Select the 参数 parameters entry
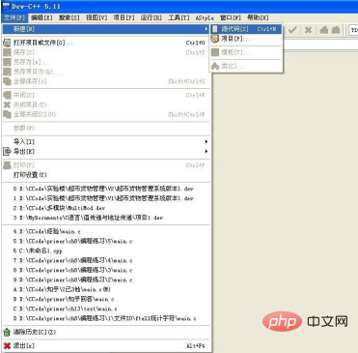 click(106, 129)
